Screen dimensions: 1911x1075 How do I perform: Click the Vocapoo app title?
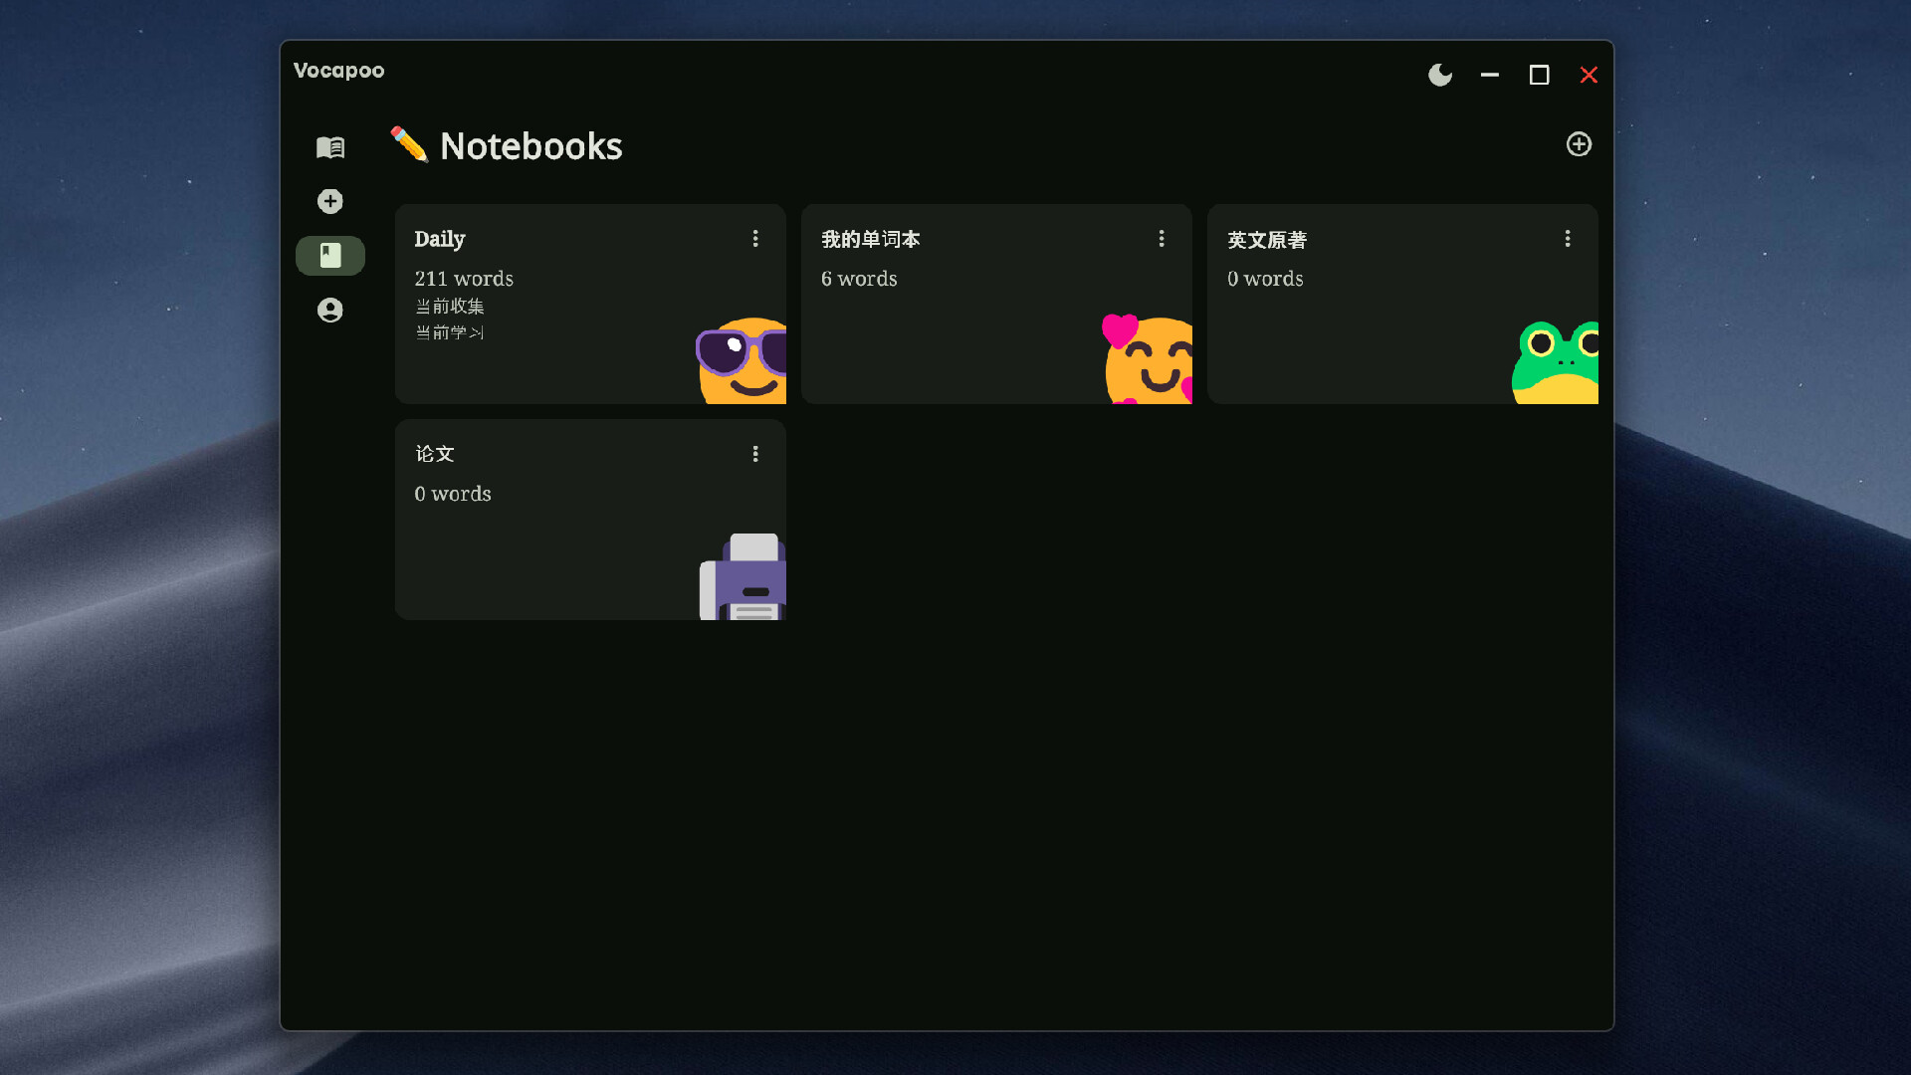pyautogui.click(x=338, y=70)
